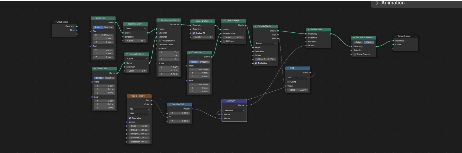Click the Add node's title header

point(299,68)
